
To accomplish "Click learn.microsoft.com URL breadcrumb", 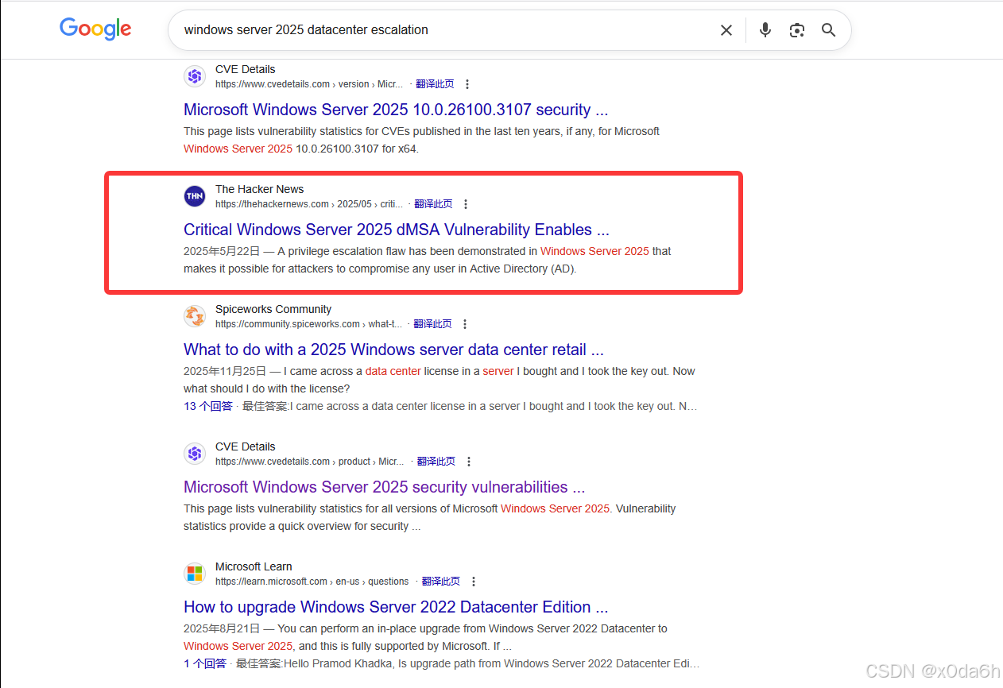I will click(312, 582).
